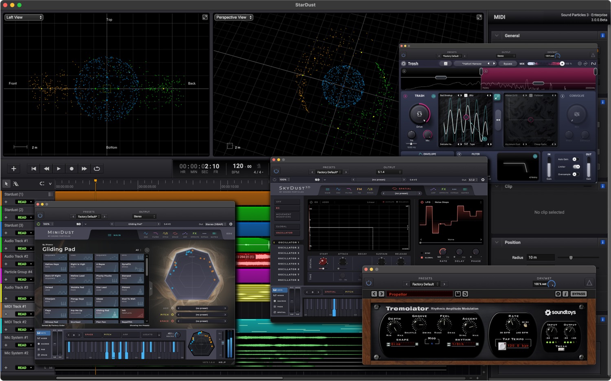Go to next Trash preset after Hattori Hansow
This screenshot has width=611, height=381.
tap(494, 63)
